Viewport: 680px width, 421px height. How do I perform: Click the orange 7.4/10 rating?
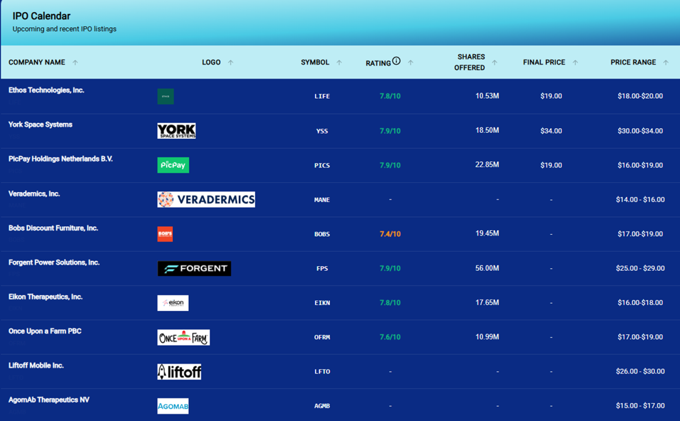pyautogui.click(x=390, y=234)
